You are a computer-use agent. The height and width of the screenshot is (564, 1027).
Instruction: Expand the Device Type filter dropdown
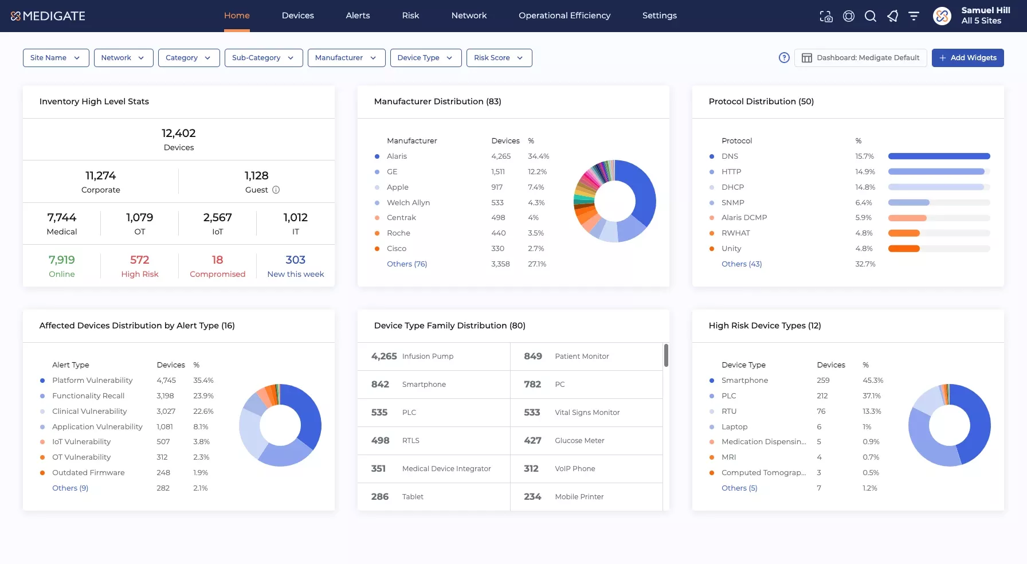click(426, 58)
